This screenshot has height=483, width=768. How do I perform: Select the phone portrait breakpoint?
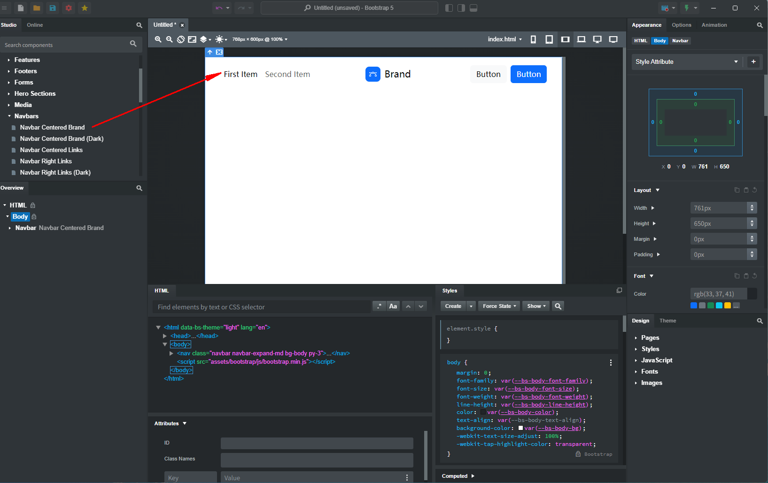pos(533,39)
